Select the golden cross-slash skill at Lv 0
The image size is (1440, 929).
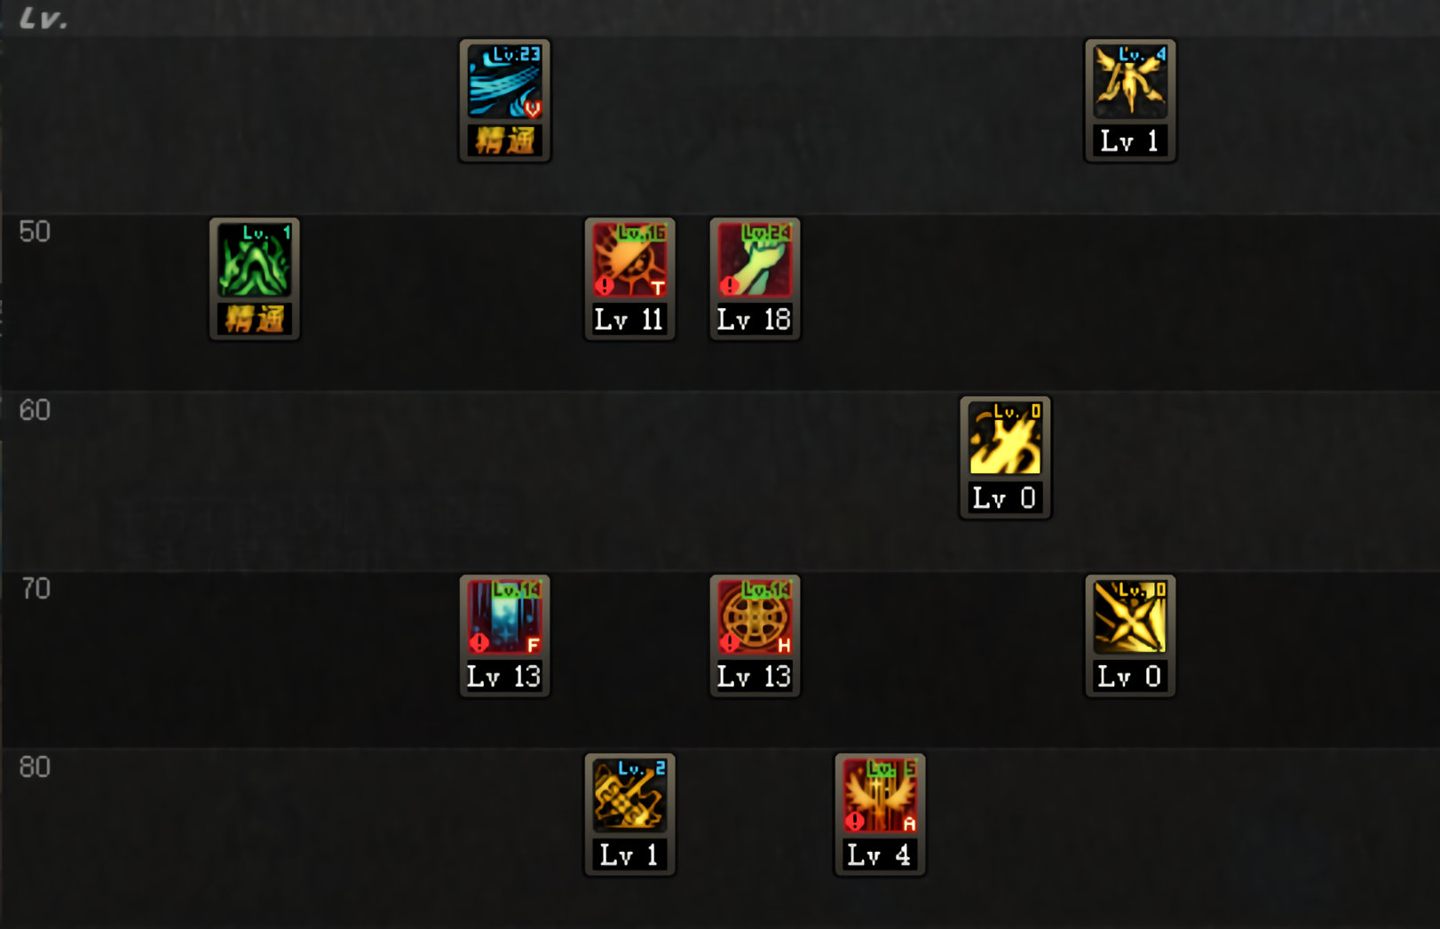(x=1129, y=617)
